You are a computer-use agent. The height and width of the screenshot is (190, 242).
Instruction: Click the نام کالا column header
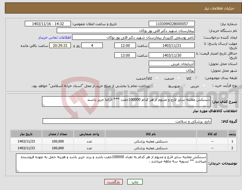pos(151,134)
